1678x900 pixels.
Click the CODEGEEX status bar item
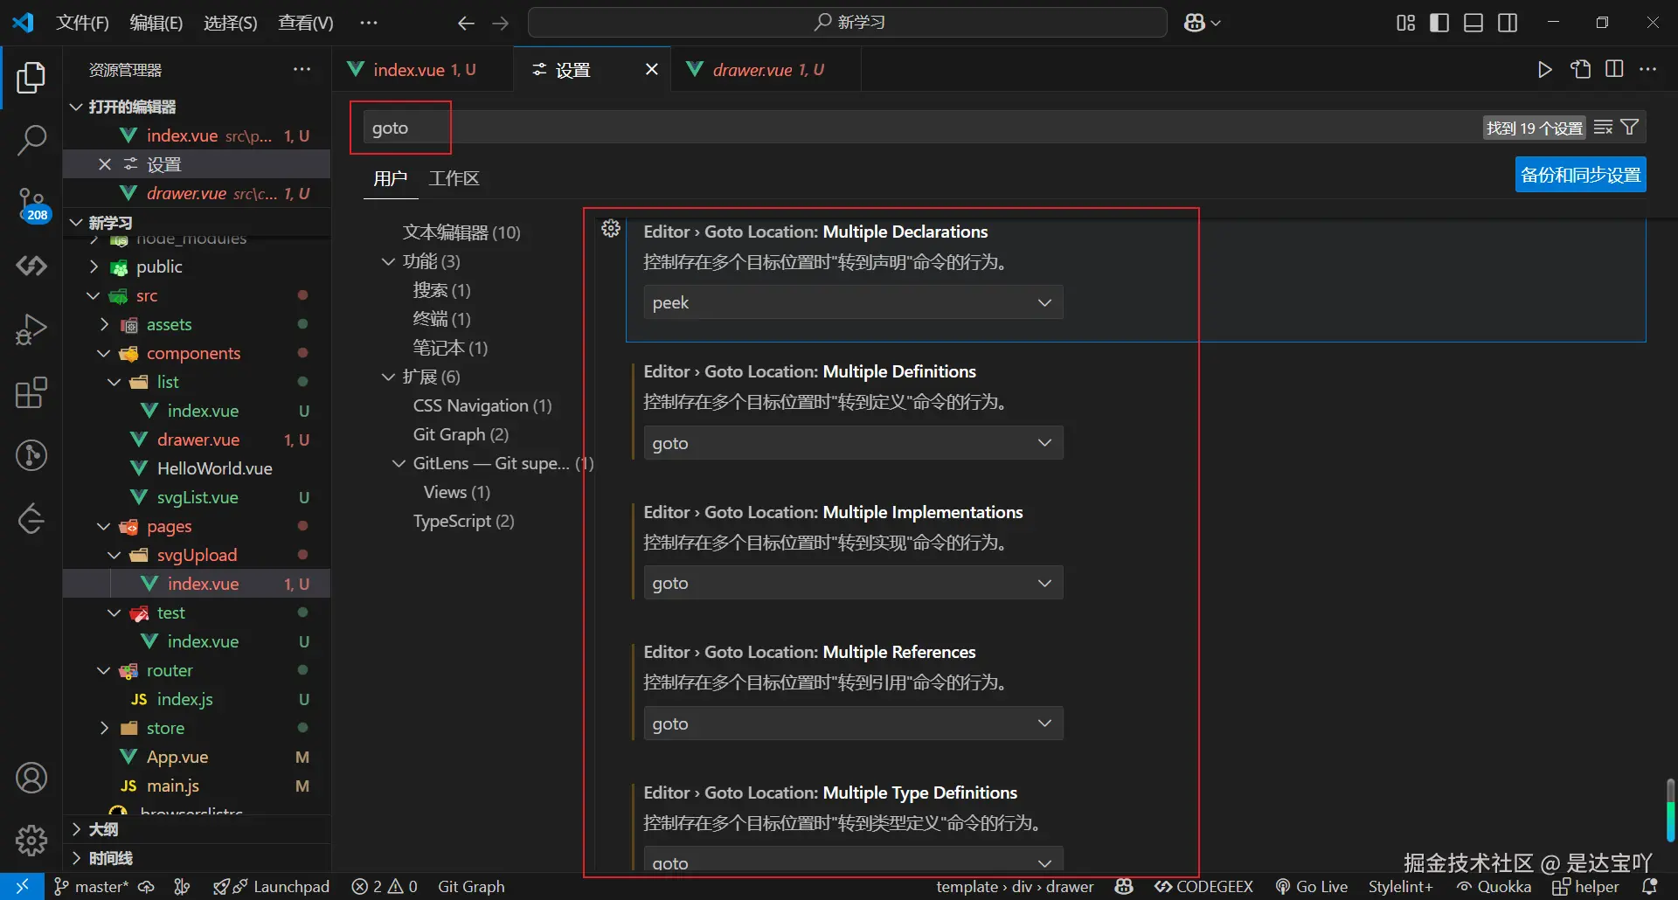pos(1203,886)
